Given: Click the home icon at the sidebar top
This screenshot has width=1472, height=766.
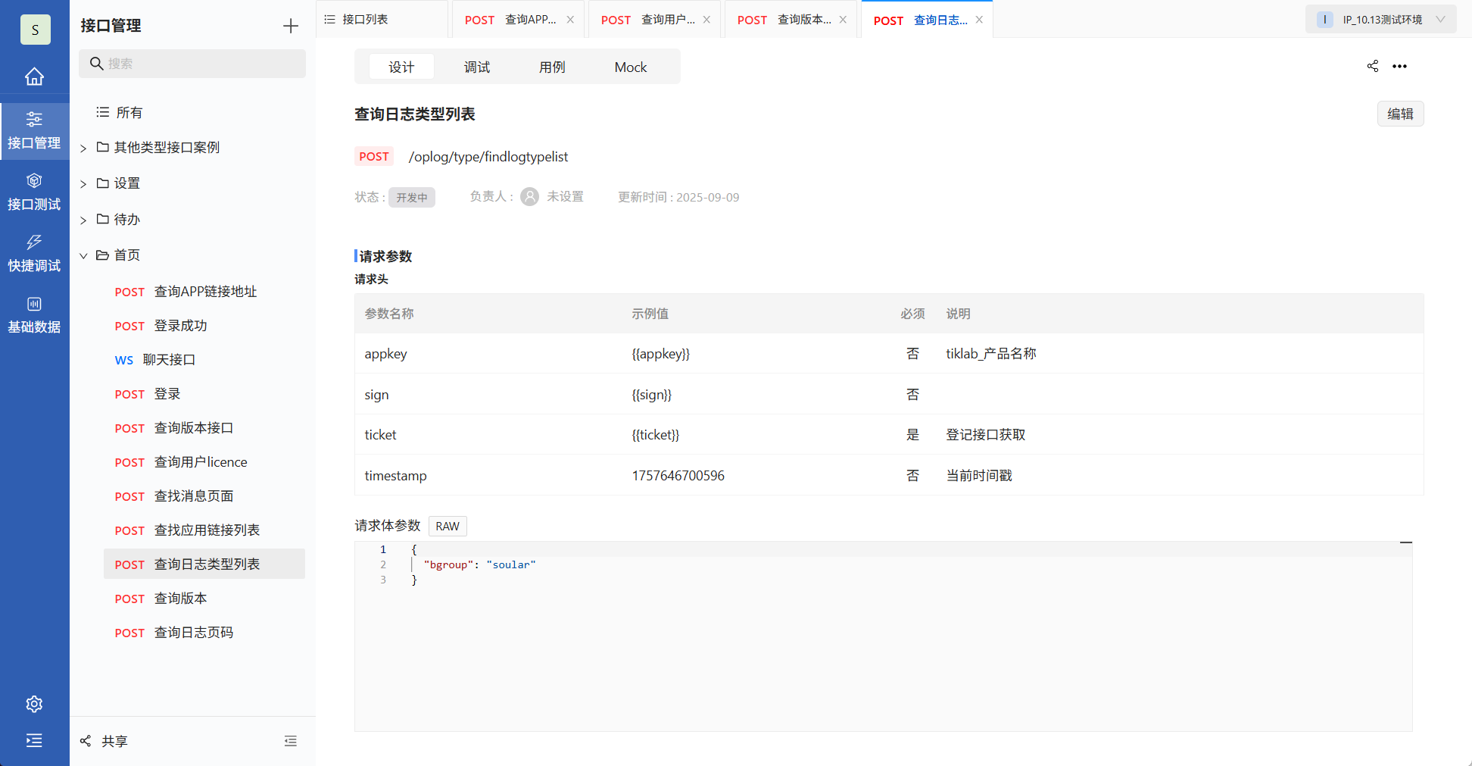Looking at the screenshot, I should (x=34, y=77).
